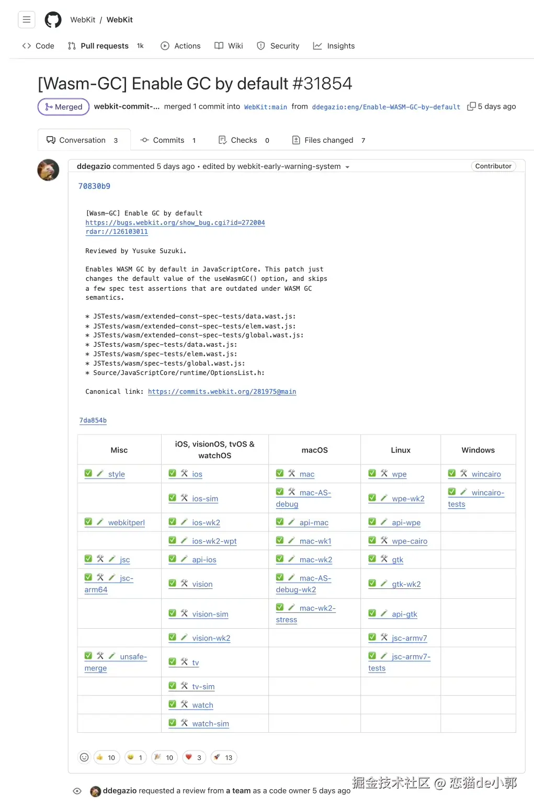
Task: Click the rocket reaction badge
Action: tap(223, 757)
